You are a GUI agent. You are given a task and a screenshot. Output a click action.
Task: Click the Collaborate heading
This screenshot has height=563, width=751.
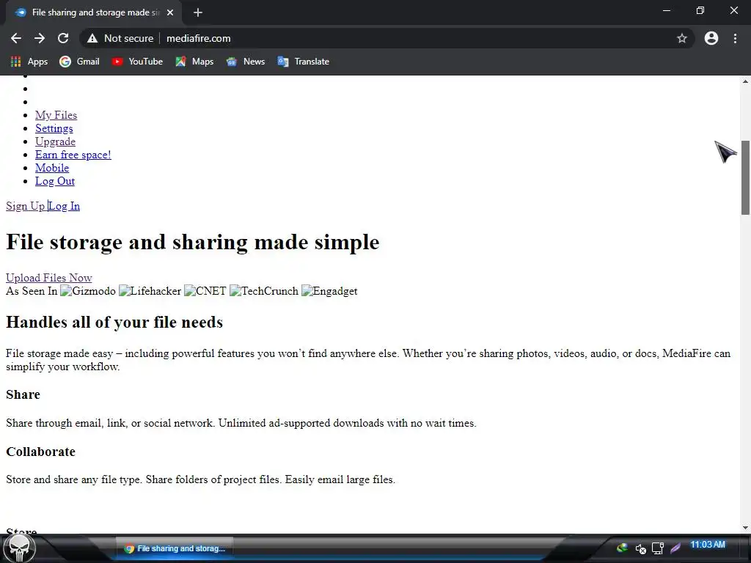click(41, 452)
